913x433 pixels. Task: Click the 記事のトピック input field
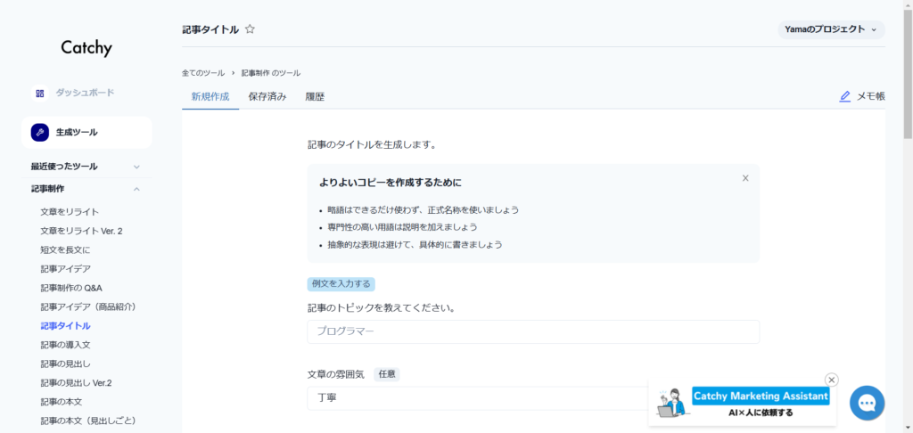(533, 331)
